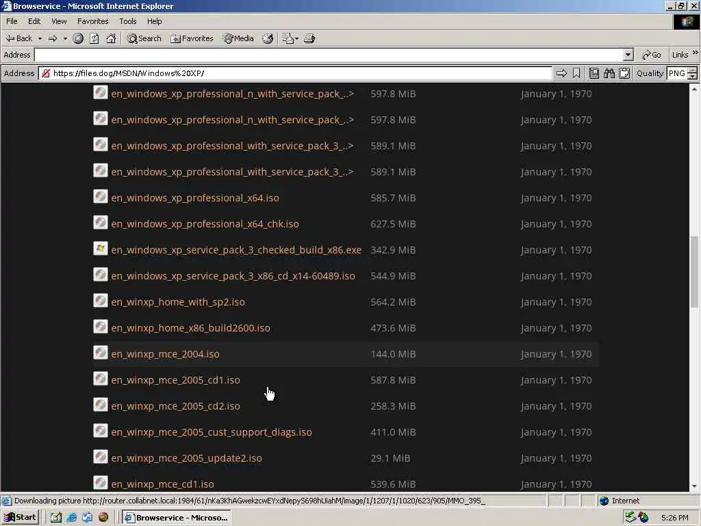This screenshot has height=526, width=701.
Task: Click the Print toolbar icon
Action: 309,38
